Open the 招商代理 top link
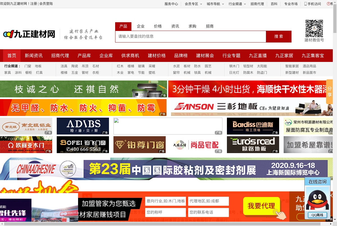 point(257,4)
